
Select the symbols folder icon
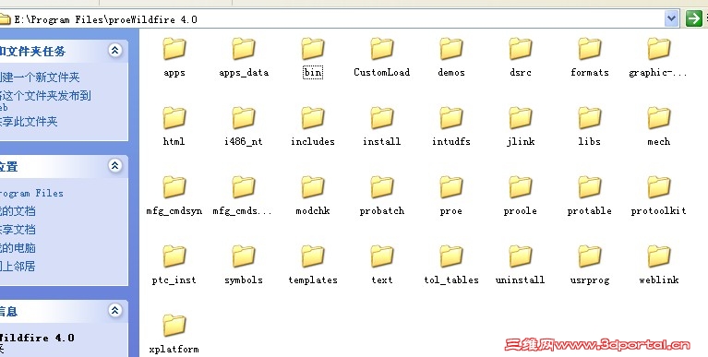point(244,256)
